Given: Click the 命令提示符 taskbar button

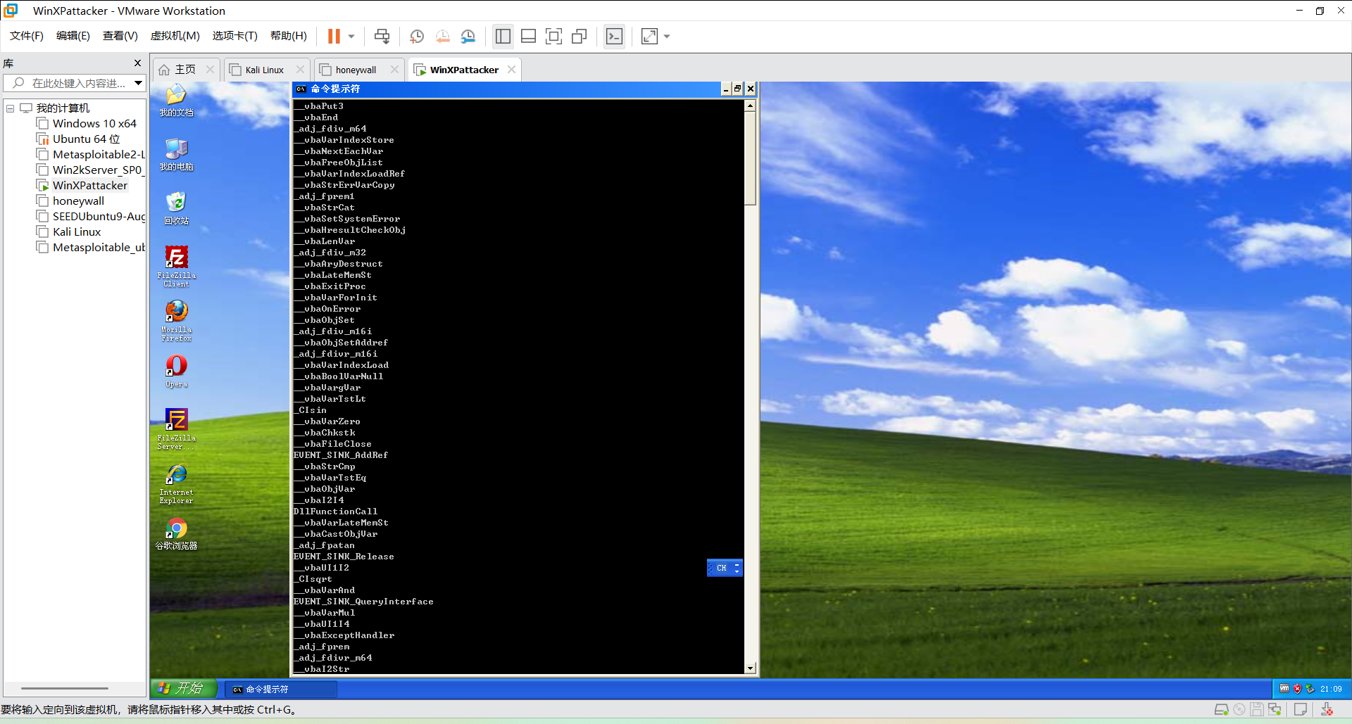Looking at the screenshot, I should 280,690.
